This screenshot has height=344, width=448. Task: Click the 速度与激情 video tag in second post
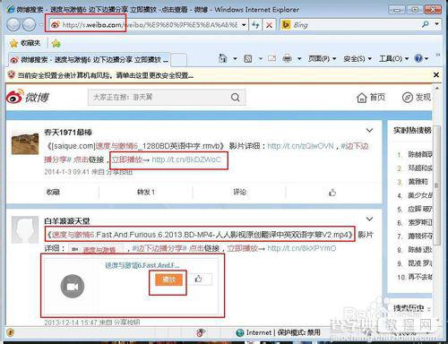[96, 249]
